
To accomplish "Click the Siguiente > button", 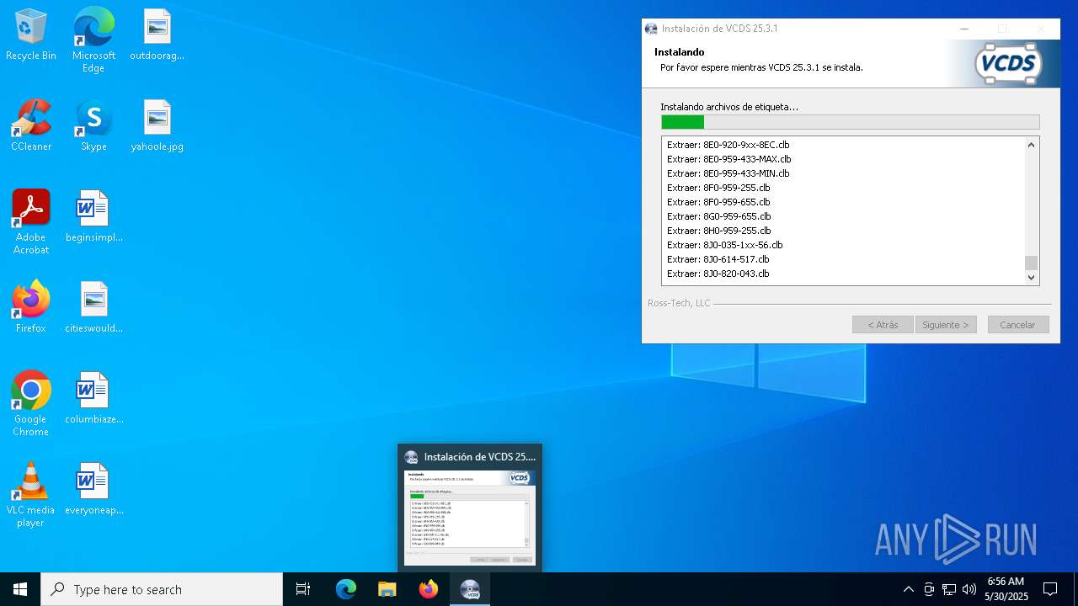I will point(945,324).
